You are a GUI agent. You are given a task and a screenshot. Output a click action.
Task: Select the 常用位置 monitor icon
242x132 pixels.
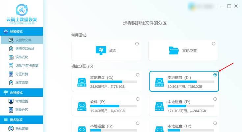[11, 101]
